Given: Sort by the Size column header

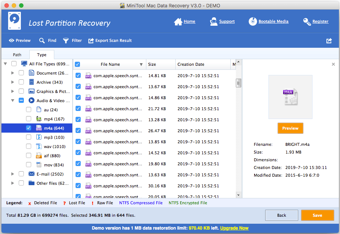Looking at the screenshot, I should (x=161, y=64).
